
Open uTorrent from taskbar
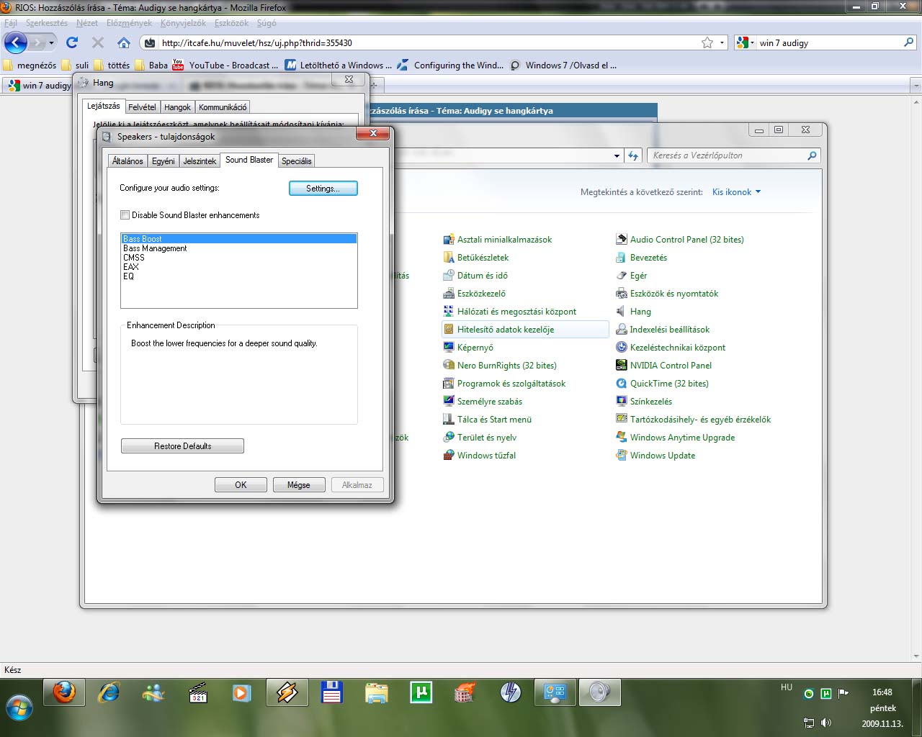[x=421, y=693]
